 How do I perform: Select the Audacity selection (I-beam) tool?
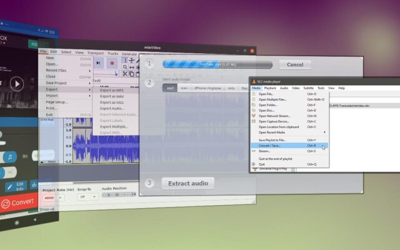[x=125, y=61]
